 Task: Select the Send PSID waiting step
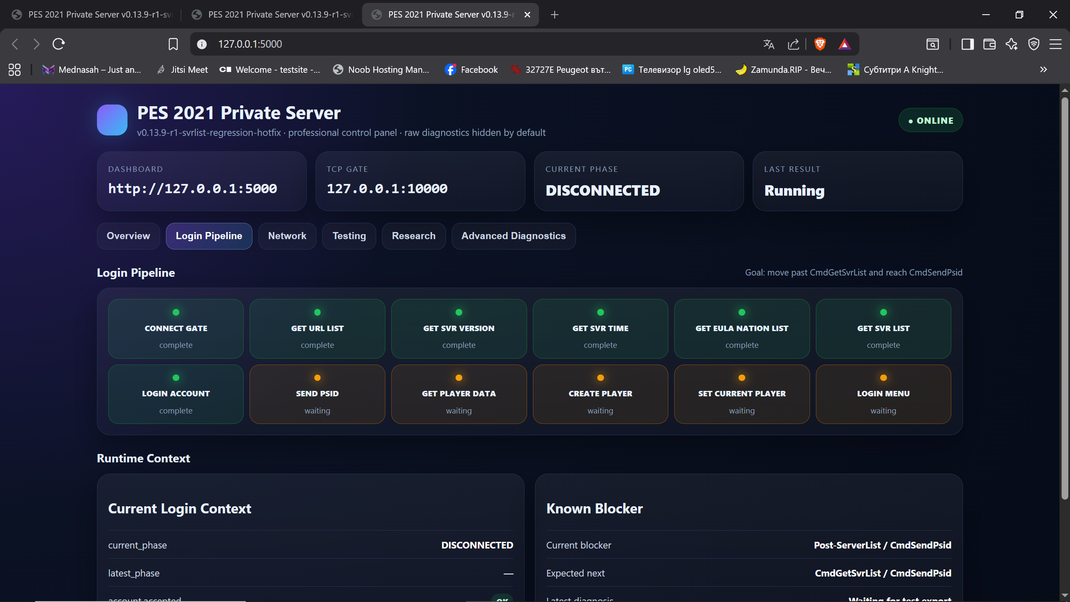tap(317, 394)
